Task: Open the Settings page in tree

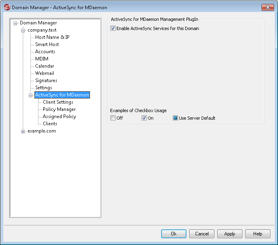Action: point(44,88)
